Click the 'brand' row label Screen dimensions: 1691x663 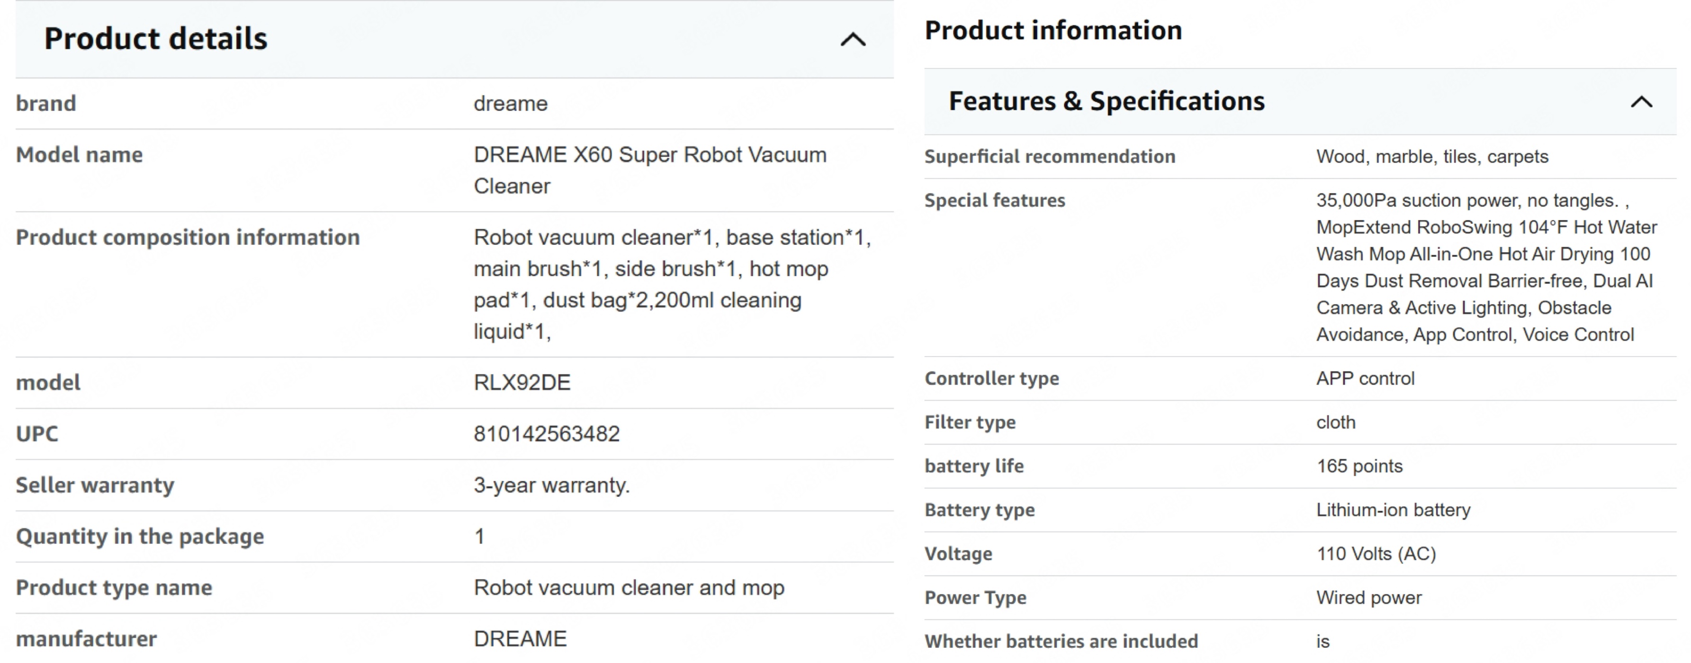46,104
